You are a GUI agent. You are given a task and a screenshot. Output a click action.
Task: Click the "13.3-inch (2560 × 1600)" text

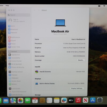[76, 83]
